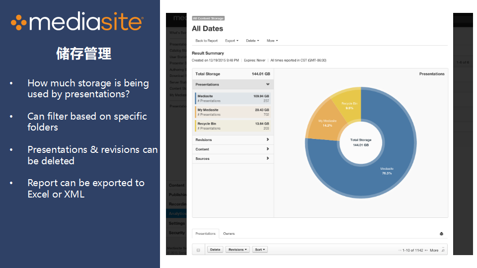
Task: Click the Presentations label above the chart
Action: click(x=432, y=74)
